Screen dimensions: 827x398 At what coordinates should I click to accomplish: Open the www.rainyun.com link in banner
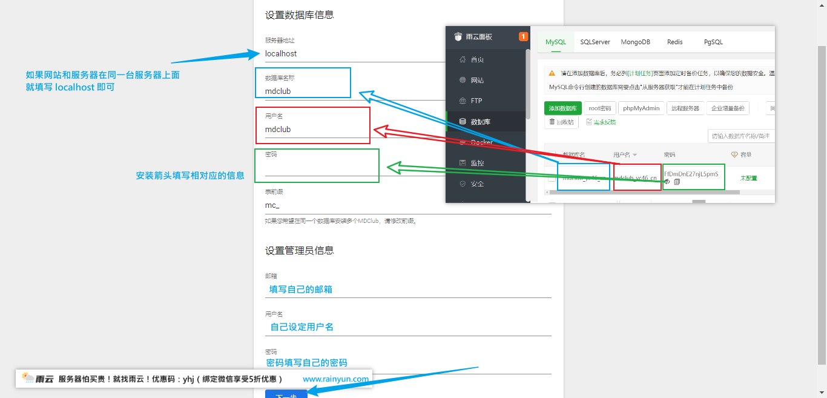coord(335,379)
